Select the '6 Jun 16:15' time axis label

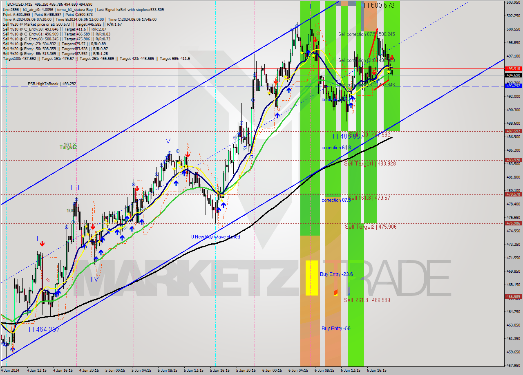click(x=377, y=371)
